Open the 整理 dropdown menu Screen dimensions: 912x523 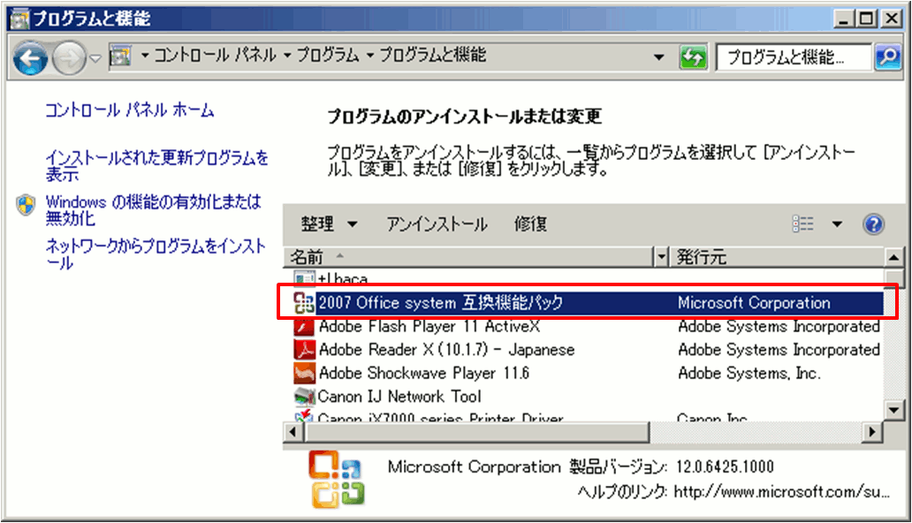tap(330, 224)
